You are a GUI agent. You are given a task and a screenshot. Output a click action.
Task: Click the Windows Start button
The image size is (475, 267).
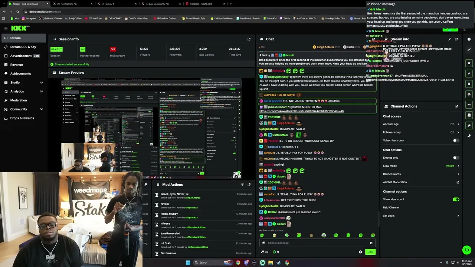(x=188, y=263)
